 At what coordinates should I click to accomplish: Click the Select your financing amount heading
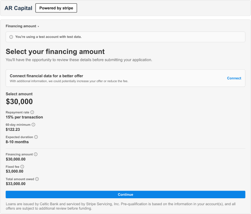(x=55, y=52)
